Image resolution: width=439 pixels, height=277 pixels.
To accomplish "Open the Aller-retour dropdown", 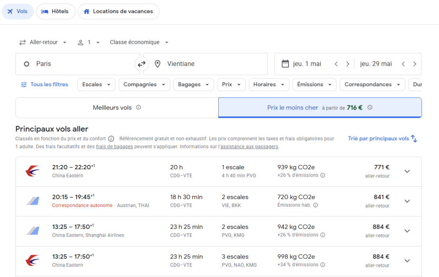I will click(43, 42).
